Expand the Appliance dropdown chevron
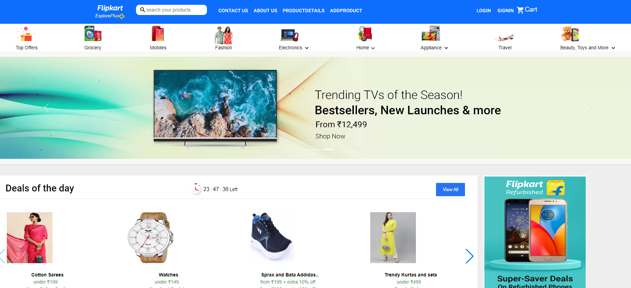Screen dimensions: 631x288 point(446,48)
